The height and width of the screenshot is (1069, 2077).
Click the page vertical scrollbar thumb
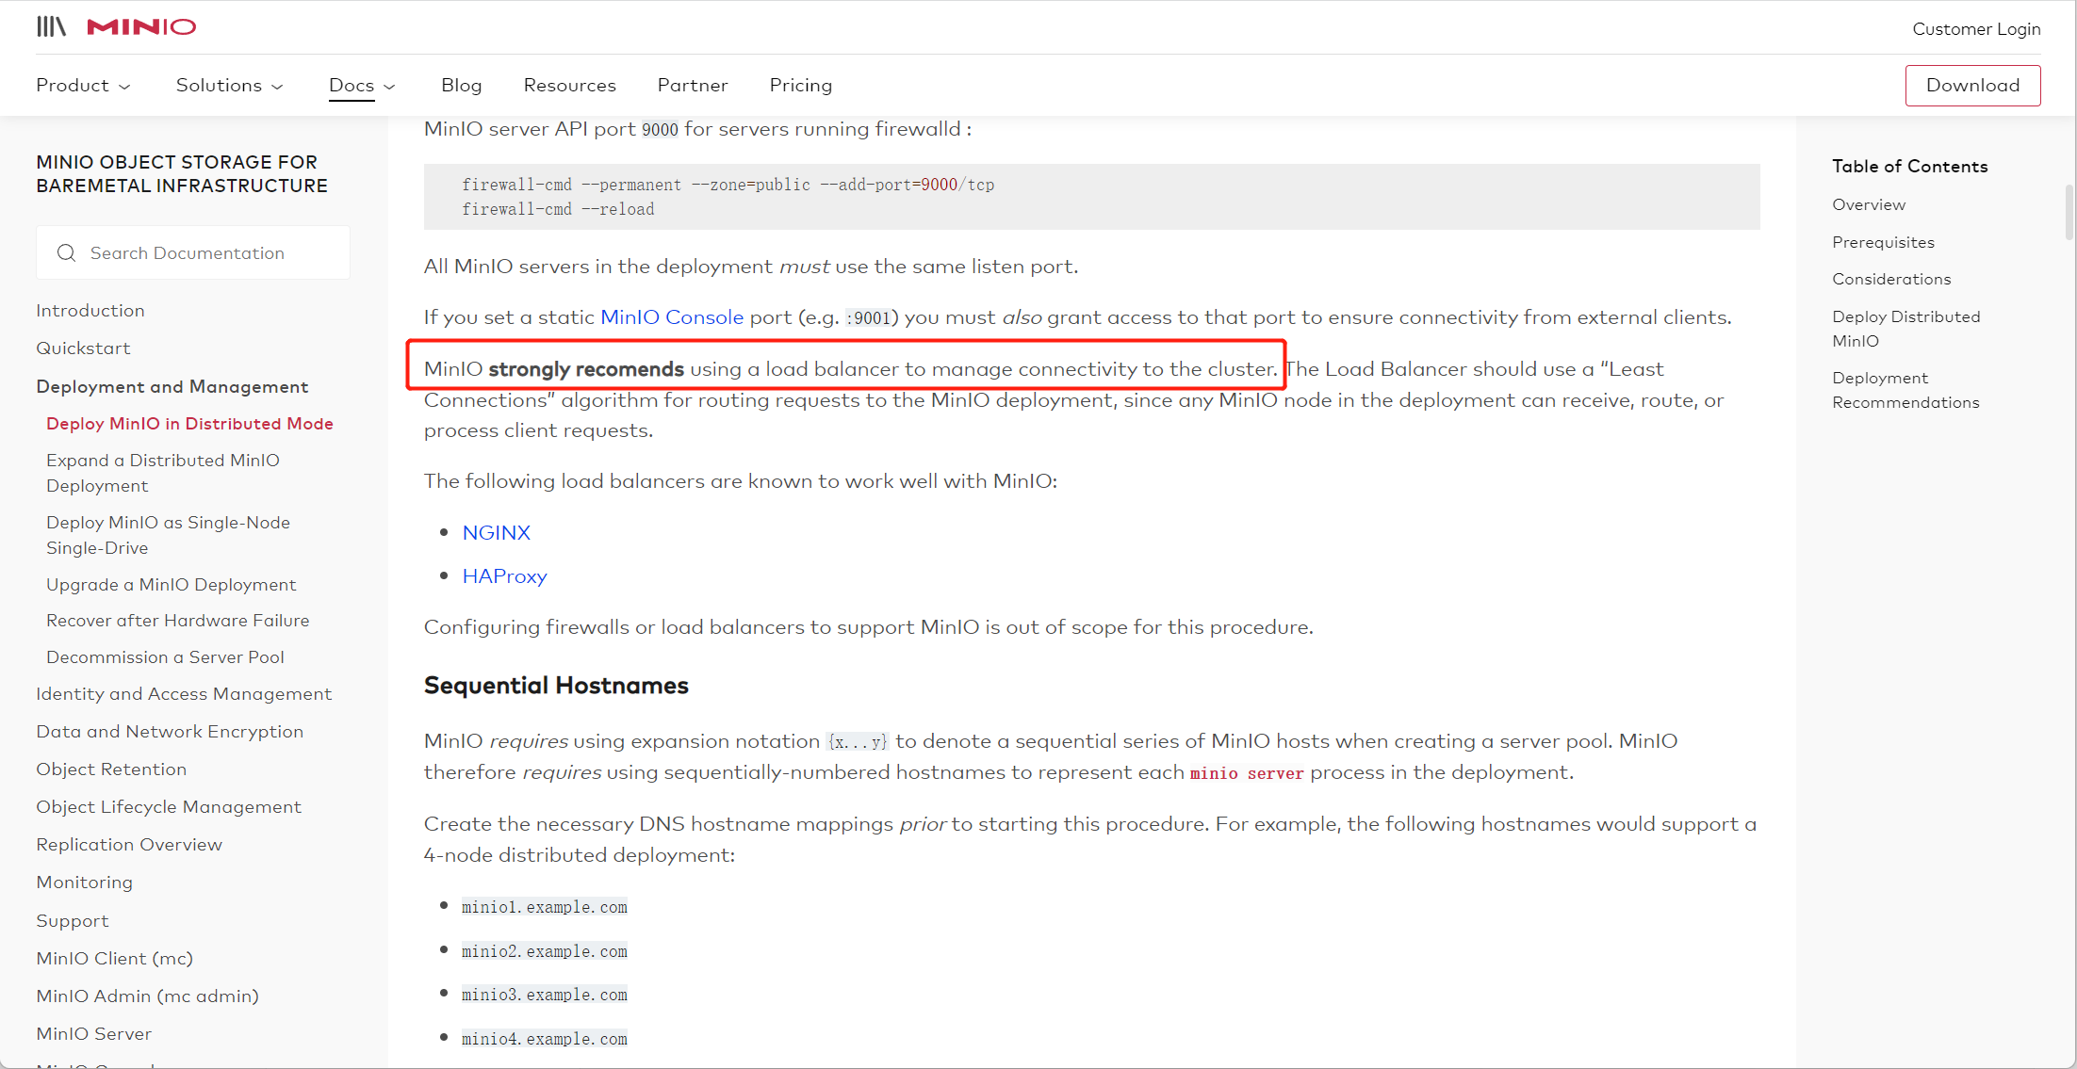[2069, 212]
